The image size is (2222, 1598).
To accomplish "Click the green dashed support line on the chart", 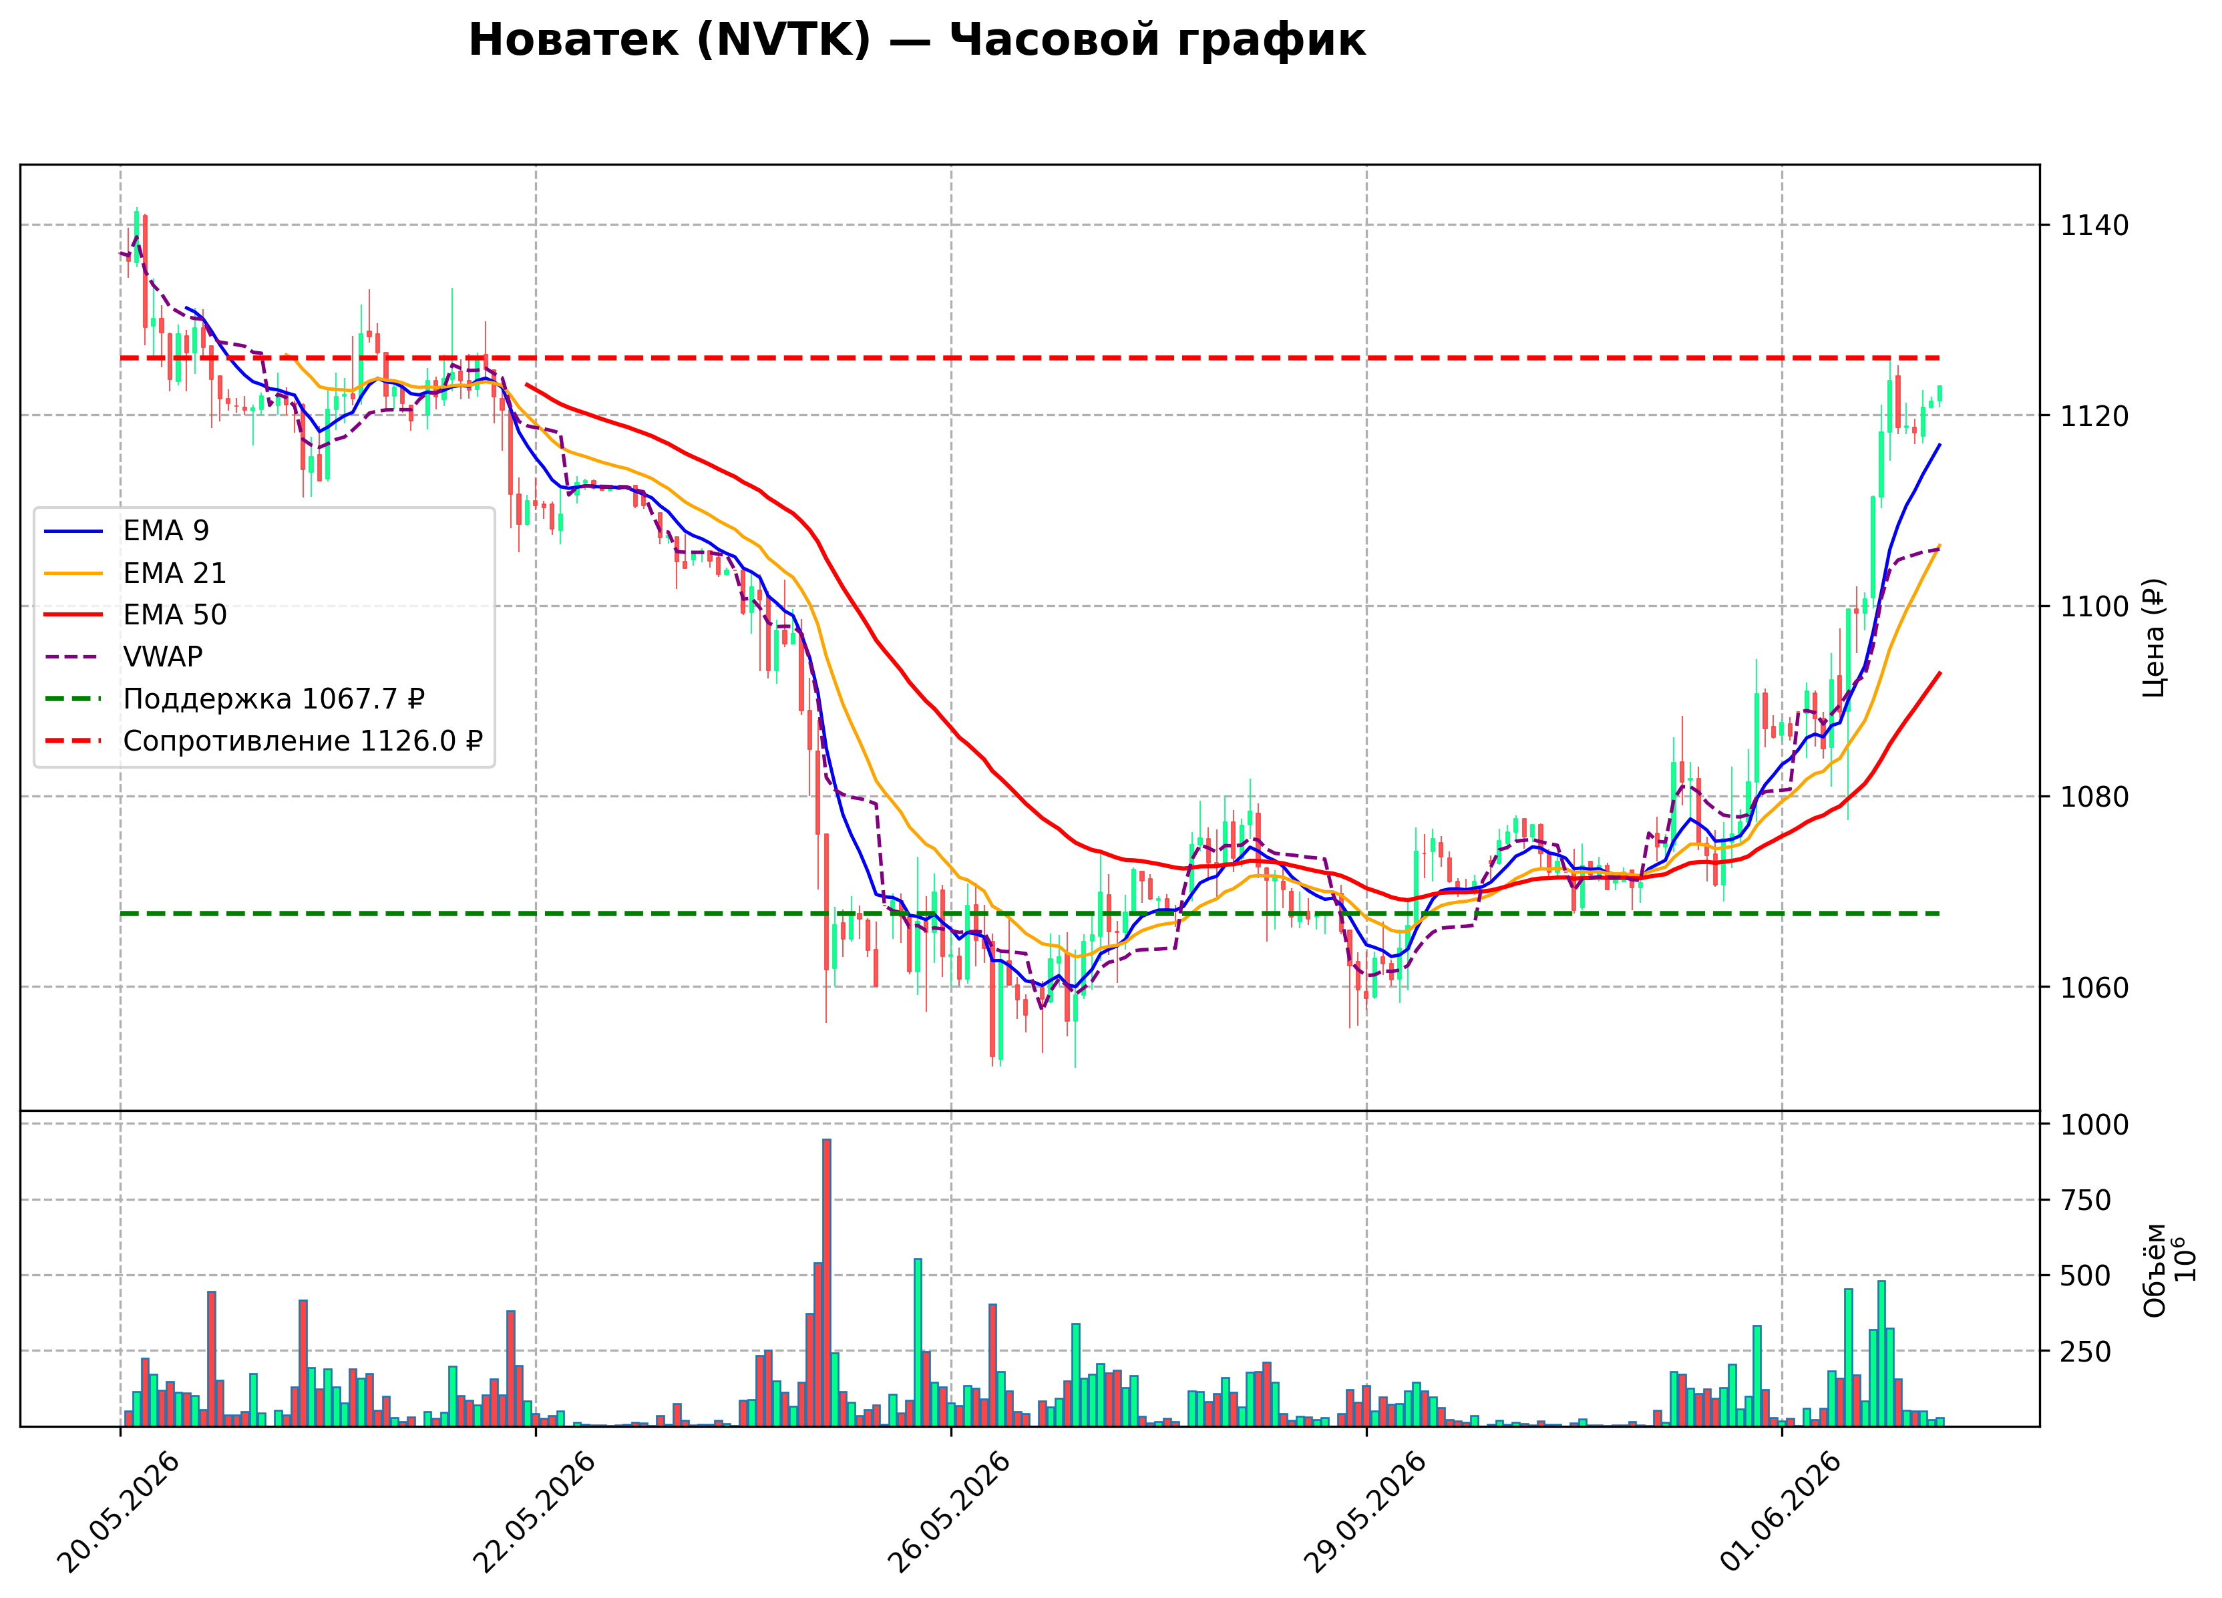I will (x=1030, y=914).
